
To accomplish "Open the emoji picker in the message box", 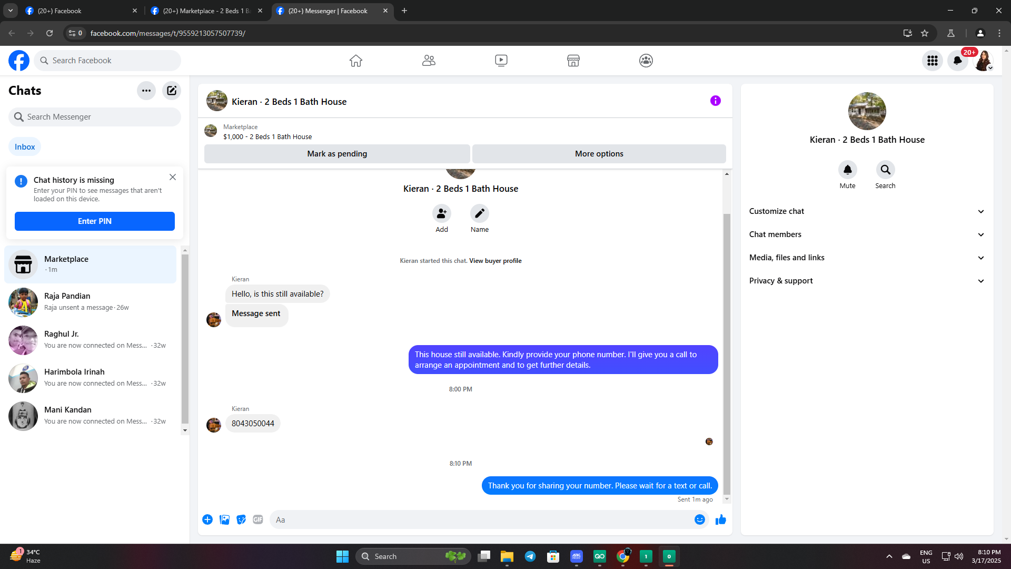I will (x=700, y=519).
